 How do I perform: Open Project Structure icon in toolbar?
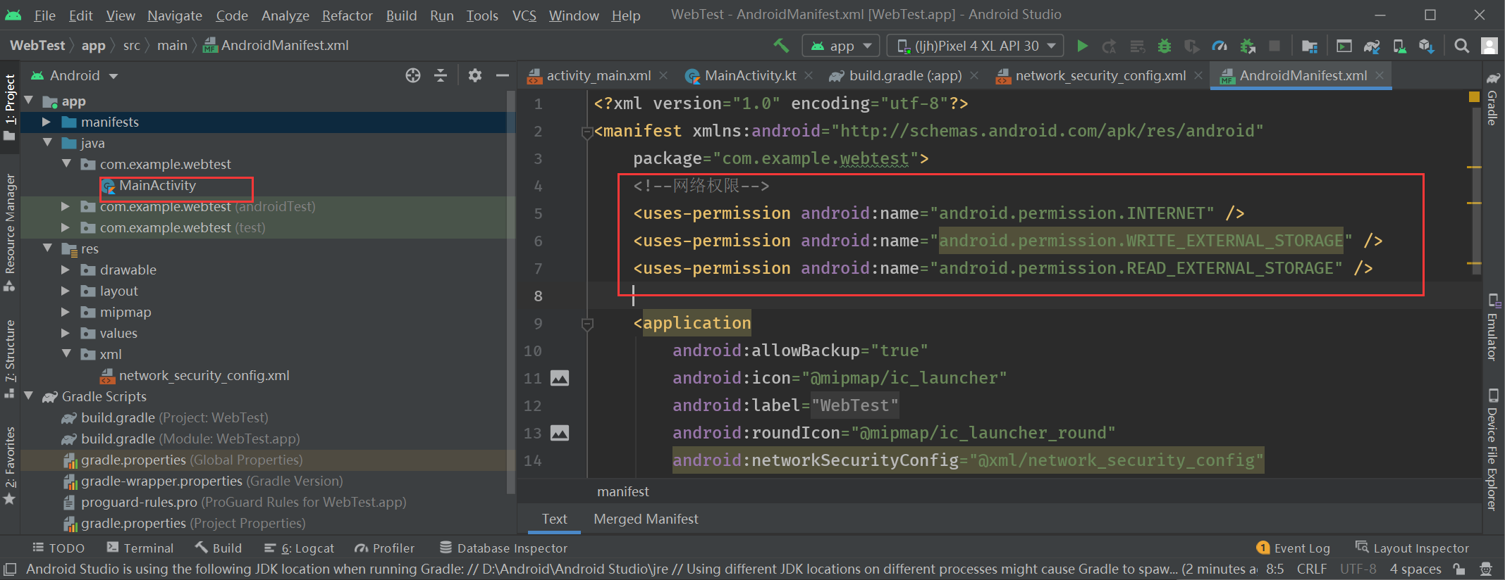pyautogui.click(x=1310, y=46)
